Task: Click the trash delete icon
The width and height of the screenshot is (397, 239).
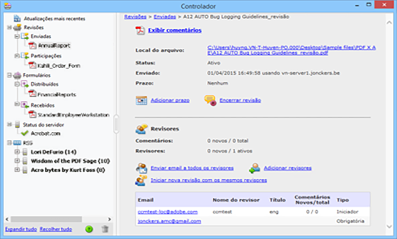Action: point(105,229)
